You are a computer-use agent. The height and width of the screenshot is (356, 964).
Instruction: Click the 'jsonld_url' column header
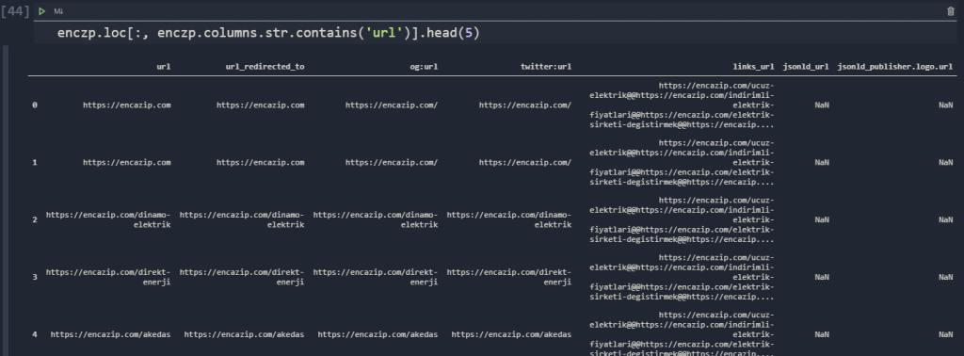coord(806,67)
